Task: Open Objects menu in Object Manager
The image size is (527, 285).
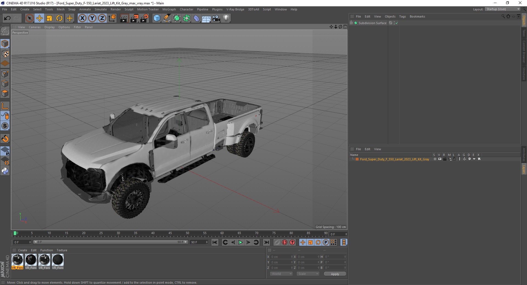Action: [x=390, y=16]
